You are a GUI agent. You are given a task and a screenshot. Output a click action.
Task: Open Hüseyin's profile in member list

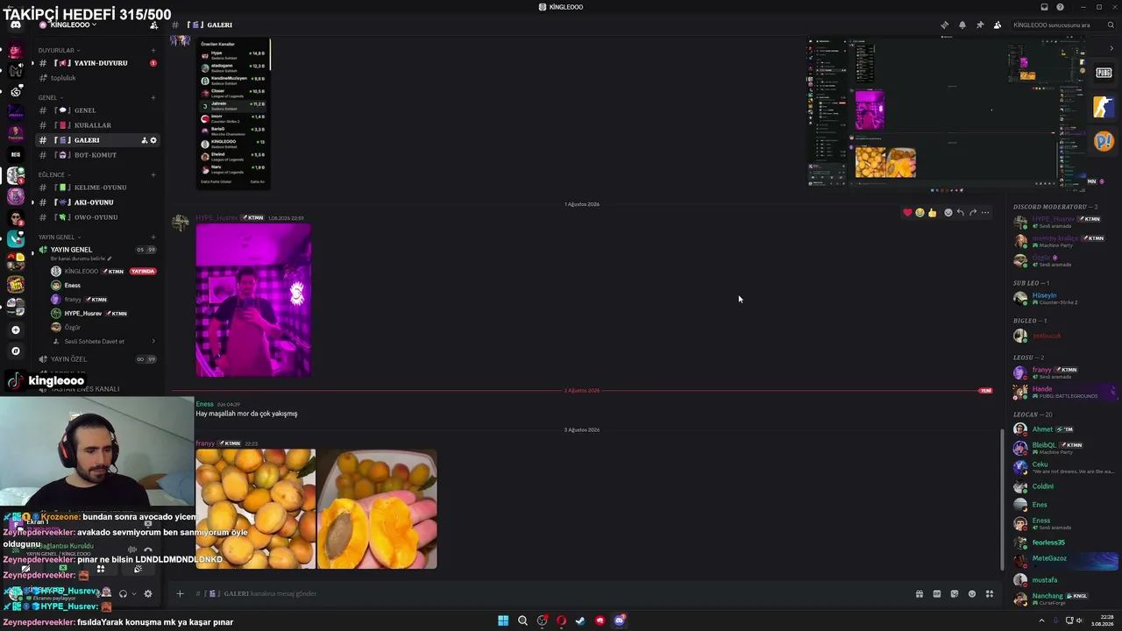coord(1065,298)
